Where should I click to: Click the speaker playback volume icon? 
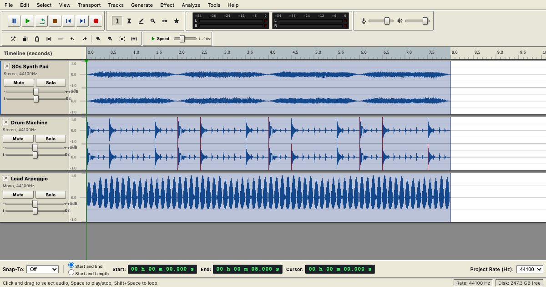pos(400,21)
